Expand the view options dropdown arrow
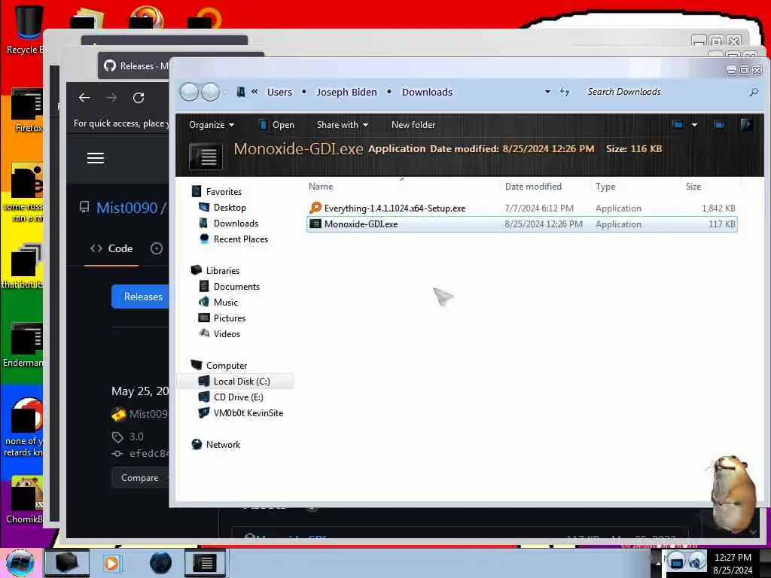 (694, 125)
